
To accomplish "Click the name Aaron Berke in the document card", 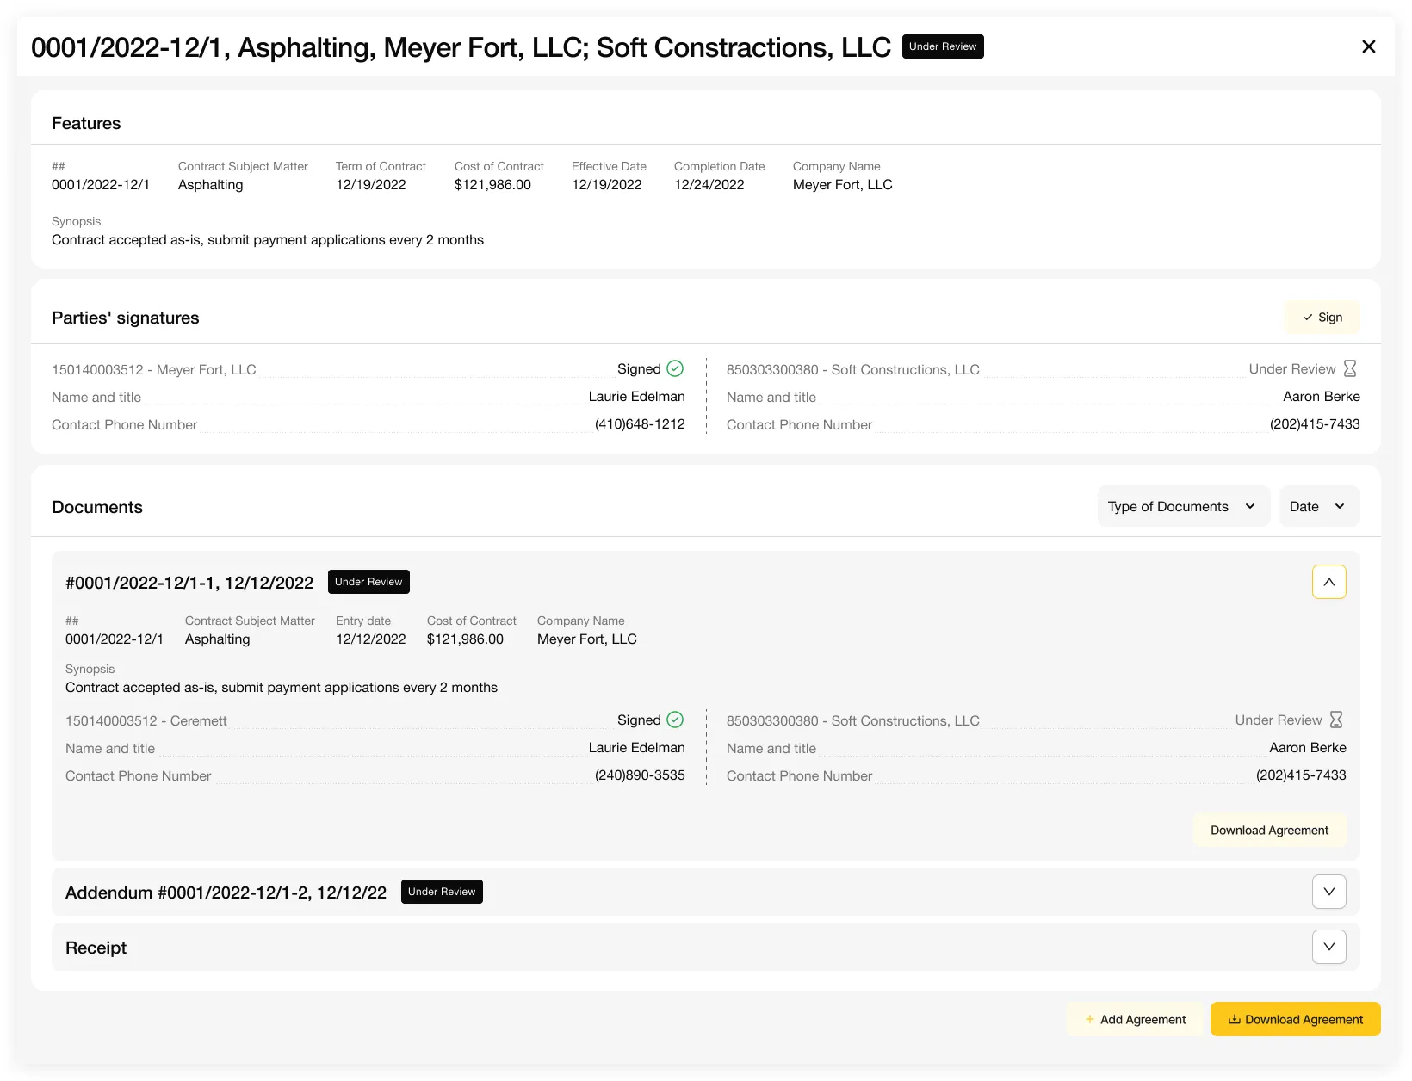I will point(1308,748).
